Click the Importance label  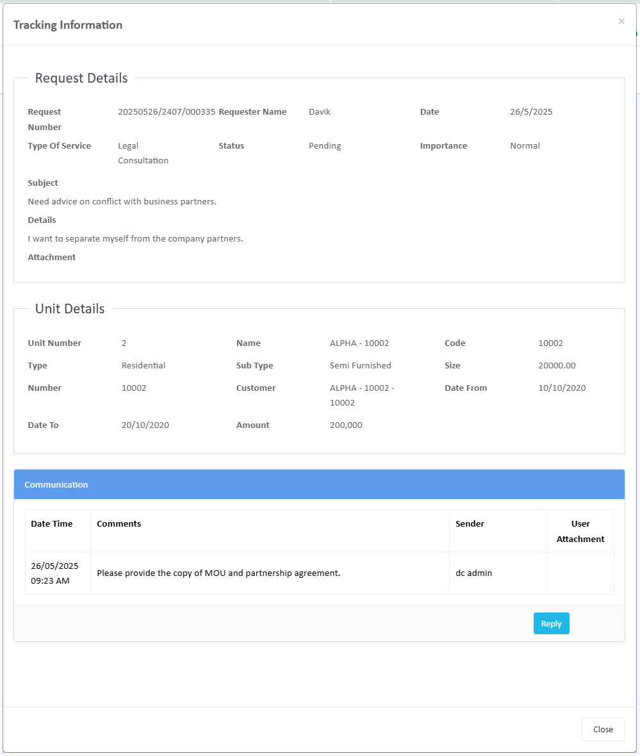point(443,146)
